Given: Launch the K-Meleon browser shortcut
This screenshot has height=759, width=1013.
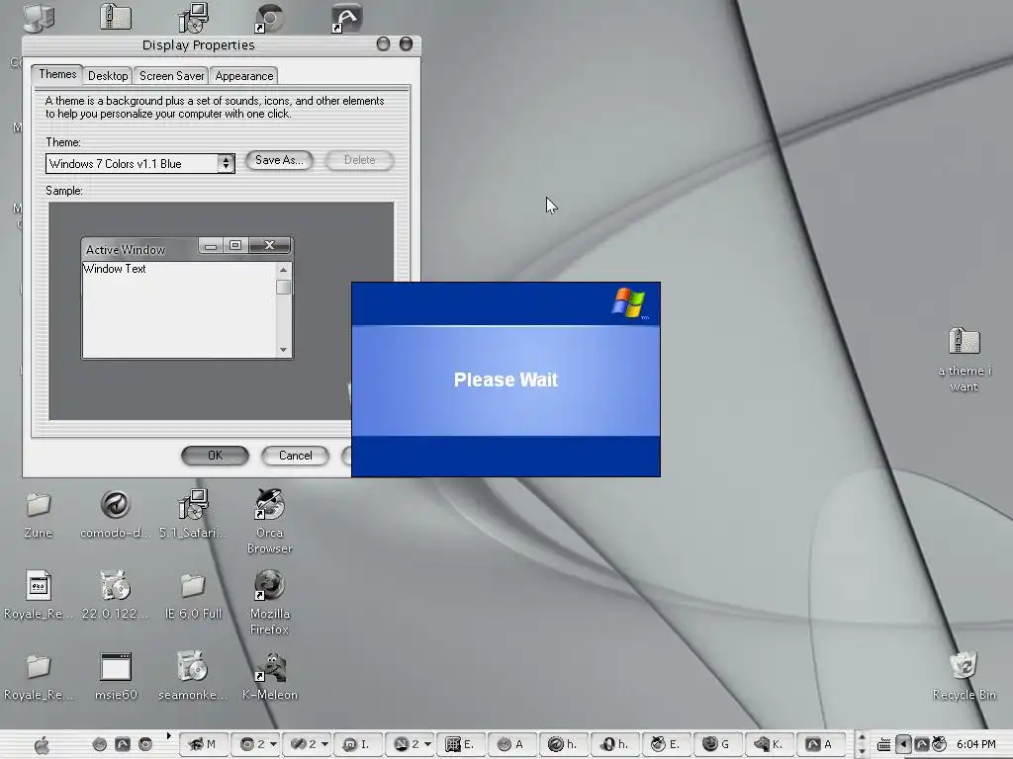Looking at the screenshot, I should click(x=270, y=676).
